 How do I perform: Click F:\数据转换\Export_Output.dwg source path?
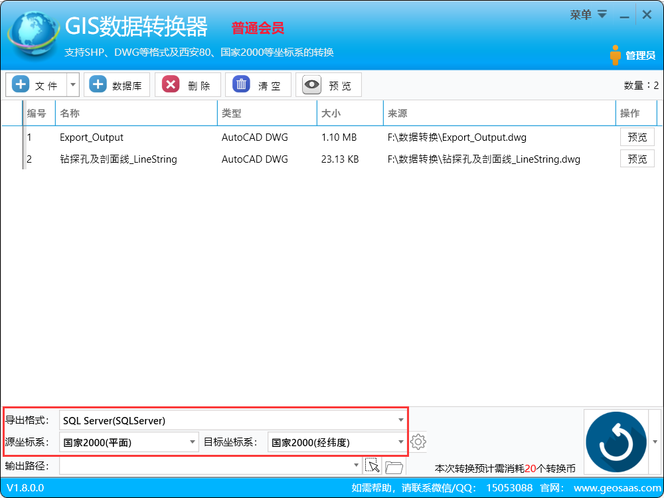tap(457, 137)
